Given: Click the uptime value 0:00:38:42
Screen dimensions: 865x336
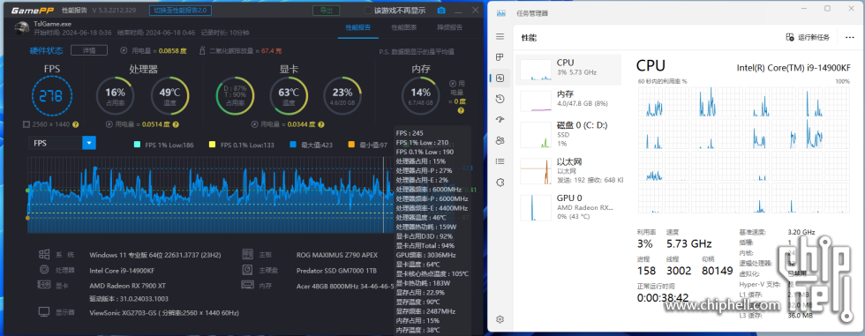Looking at the screenshot, I should (663, 297).
